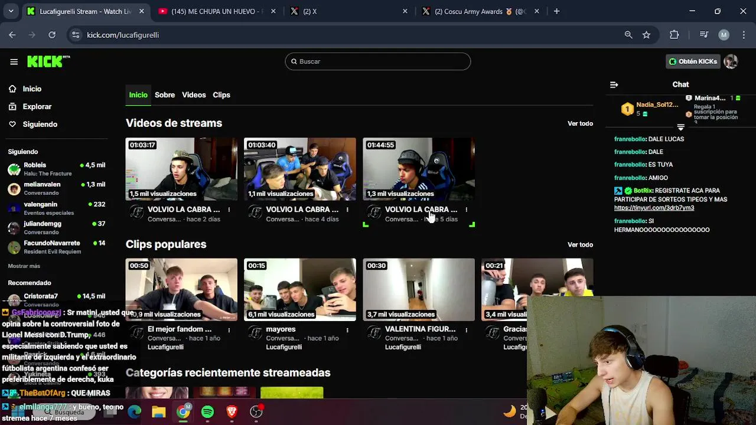Open Brave browser from the taskbar
Viewport: 756px width, 425px height.
pyautogui.click(x=232, y=411)
